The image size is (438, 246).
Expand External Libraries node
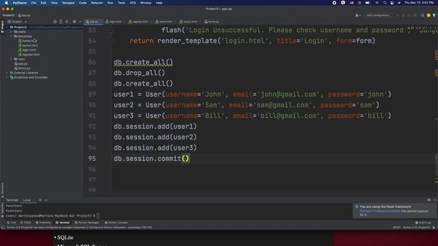point(7,73)
